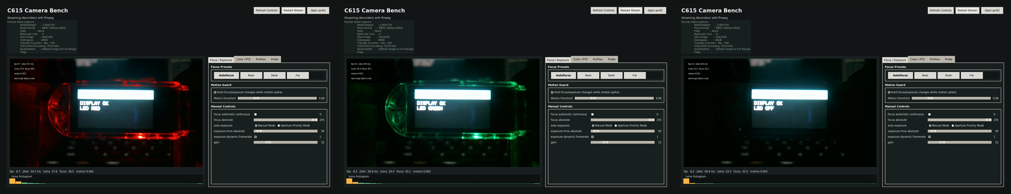Click exposure time absolute slider in middle window
The image size is (1011, 194).
click(623, 131)
